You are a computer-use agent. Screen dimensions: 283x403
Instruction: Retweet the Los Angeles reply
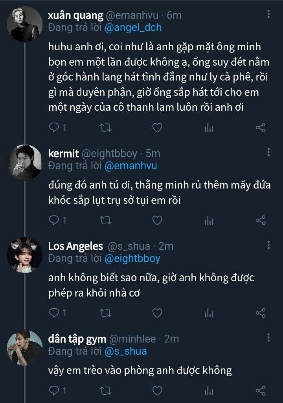[106, 313]
